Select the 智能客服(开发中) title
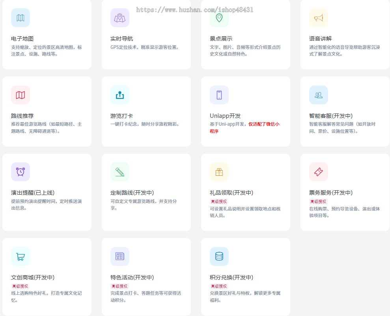 [x=331, y=116]
